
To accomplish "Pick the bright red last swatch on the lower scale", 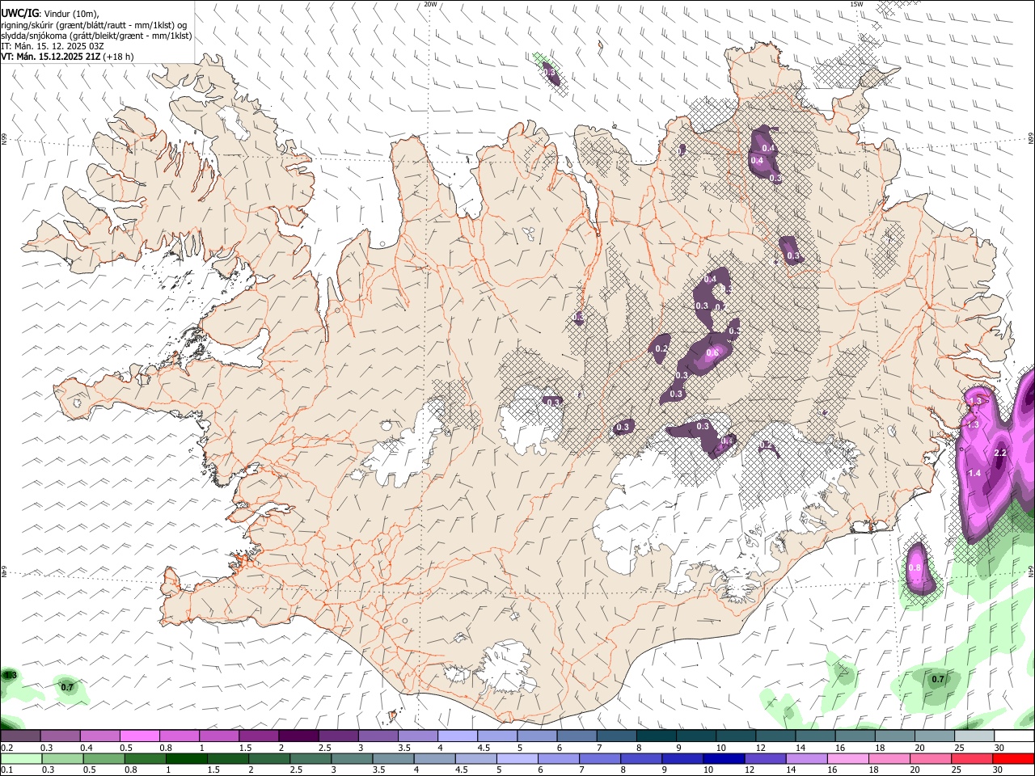I will 1014,758.
